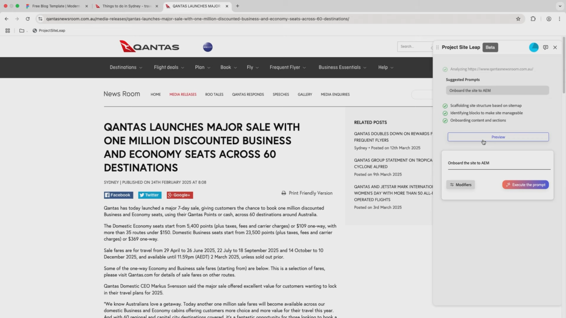566x318 pixels.
Task: Open the browser extensions puzzle icon
Action: click(x=533, y=19)
